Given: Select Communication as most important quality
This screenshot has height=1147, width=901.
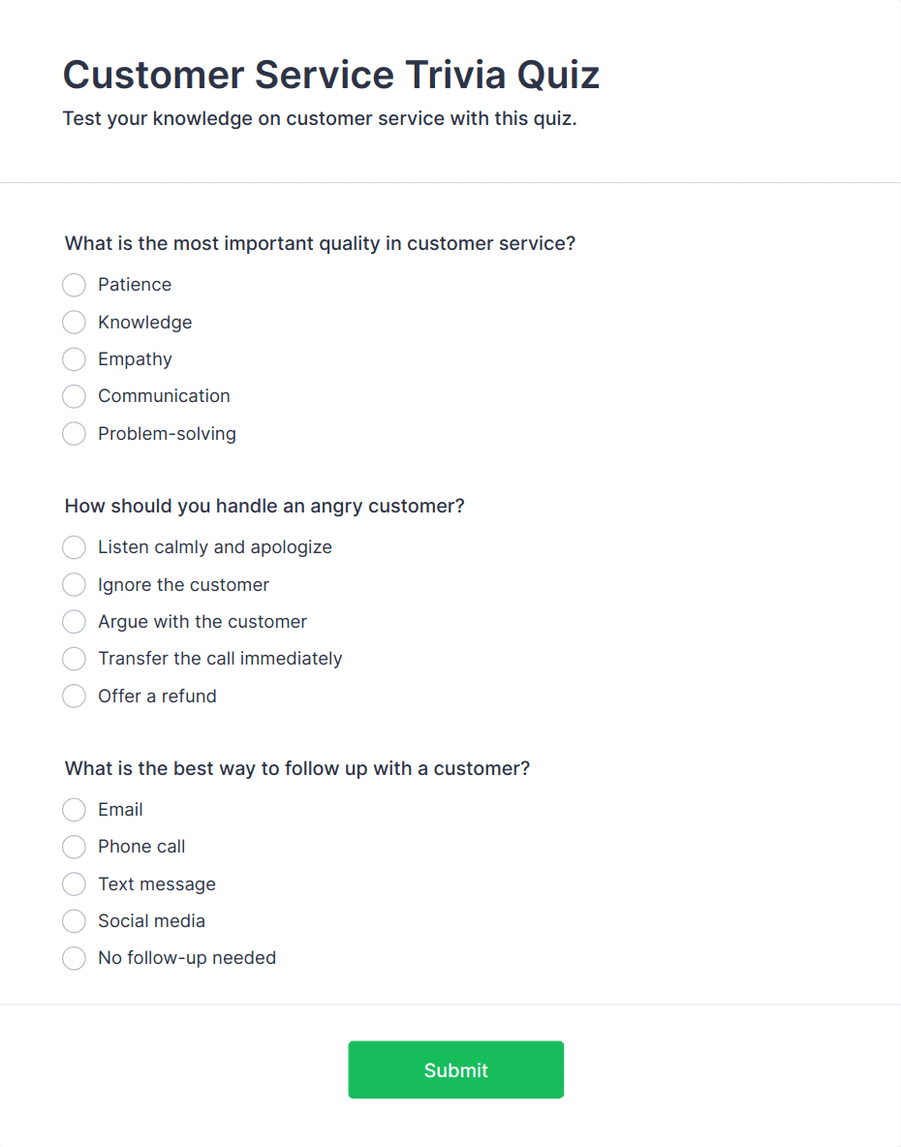Looking at the screenshot, I should point(75,396).
